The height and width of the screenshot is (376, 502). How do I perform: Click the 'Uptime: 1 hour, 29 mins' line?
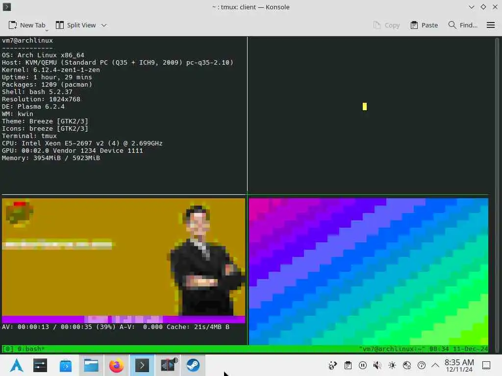(47, 77)
